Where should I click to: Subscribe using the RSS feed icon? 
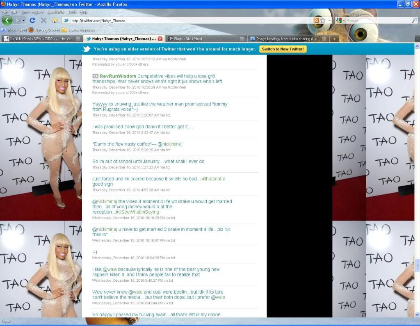click(x=316, y=21)
